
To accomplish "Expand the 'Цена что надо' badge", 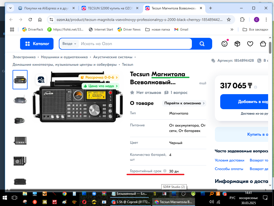I will click(101, 86).
